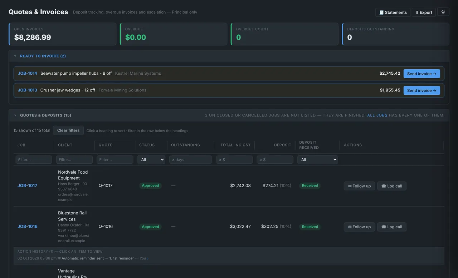Focus the Outstanding days filter field
The height and width of the screenshot is (278, 458).
(x=191, y=160)
